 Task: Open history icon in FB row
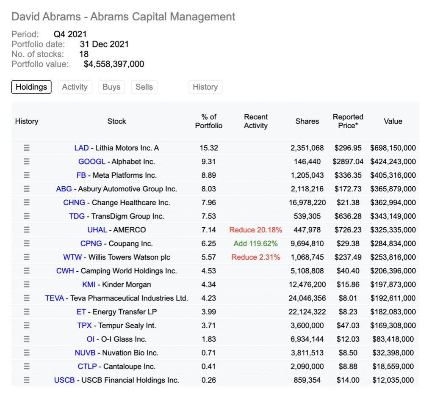click(26, 175)
